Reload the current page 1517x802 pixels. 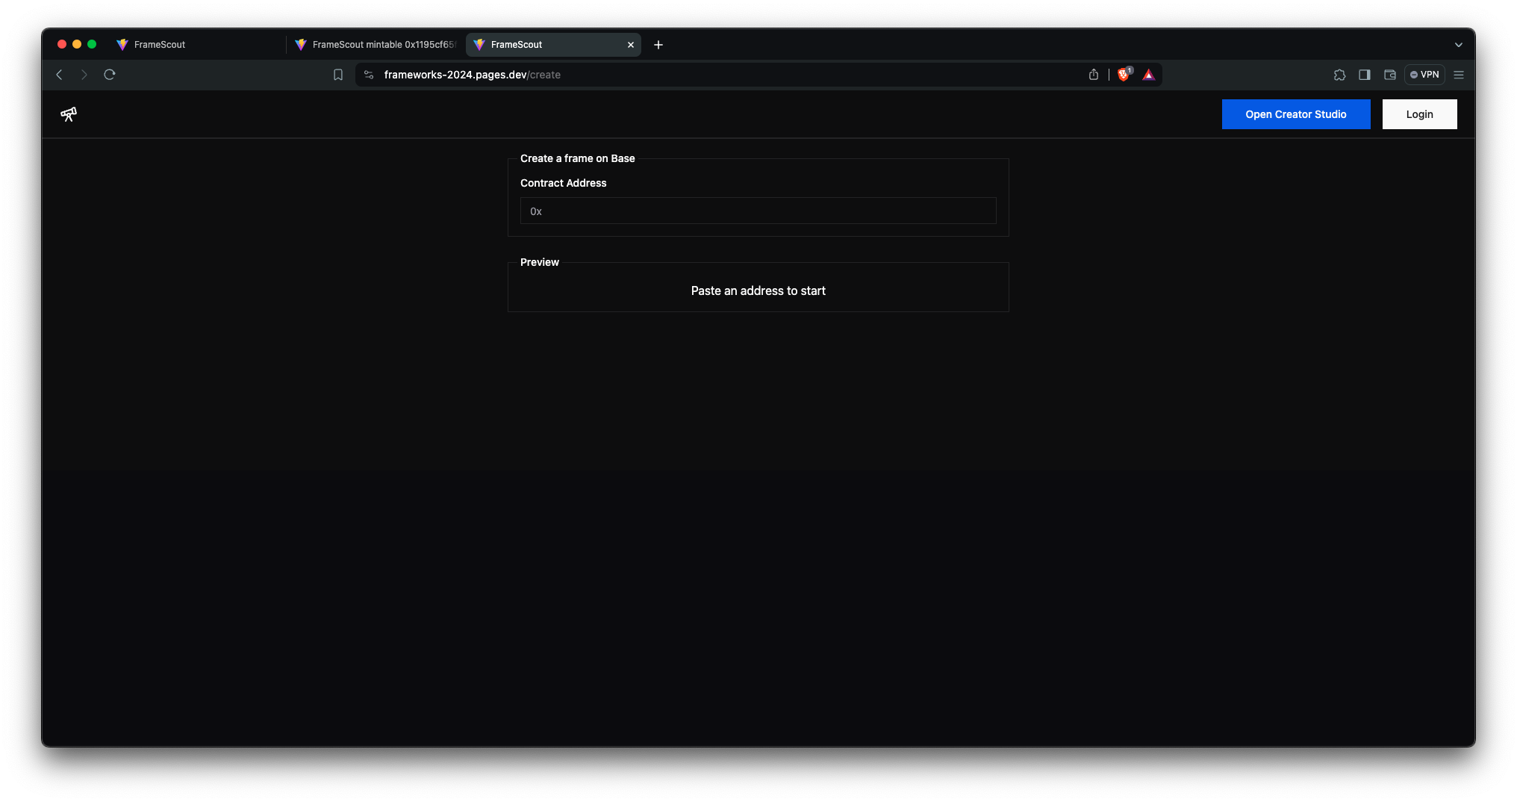pos(110,75)
